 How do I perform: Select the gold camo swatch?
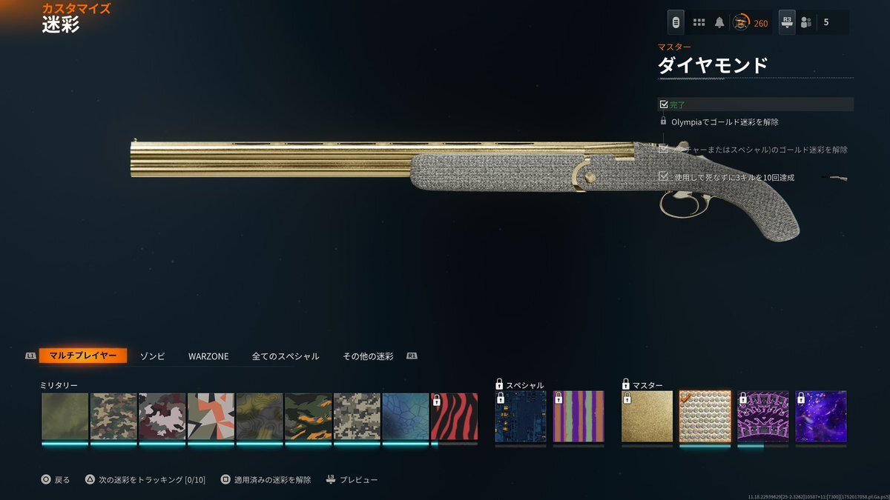(647, 416)
